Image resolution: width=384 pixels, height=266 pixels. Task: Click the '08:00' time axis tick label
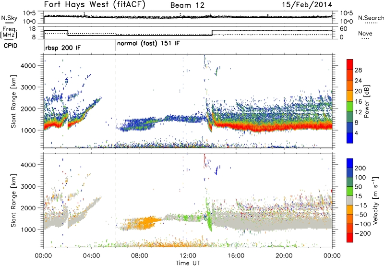pos(140,256)
